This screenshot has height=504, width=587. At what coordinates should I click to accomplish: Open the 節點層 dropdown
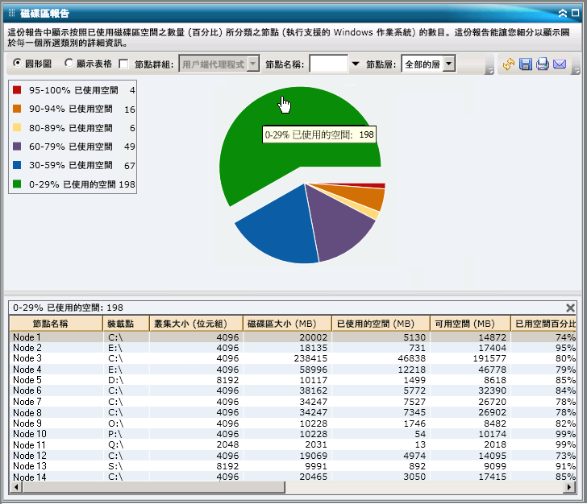(x=449, y=64)
